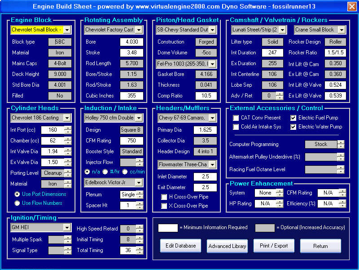Open the Chevrolet Small Block engine dropdown
Viewport: 359px width, 270px height.
(67, 30)
